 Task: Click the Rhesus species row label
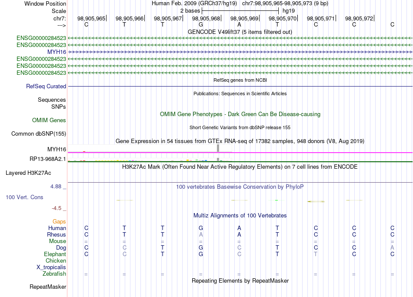point(57,234)
